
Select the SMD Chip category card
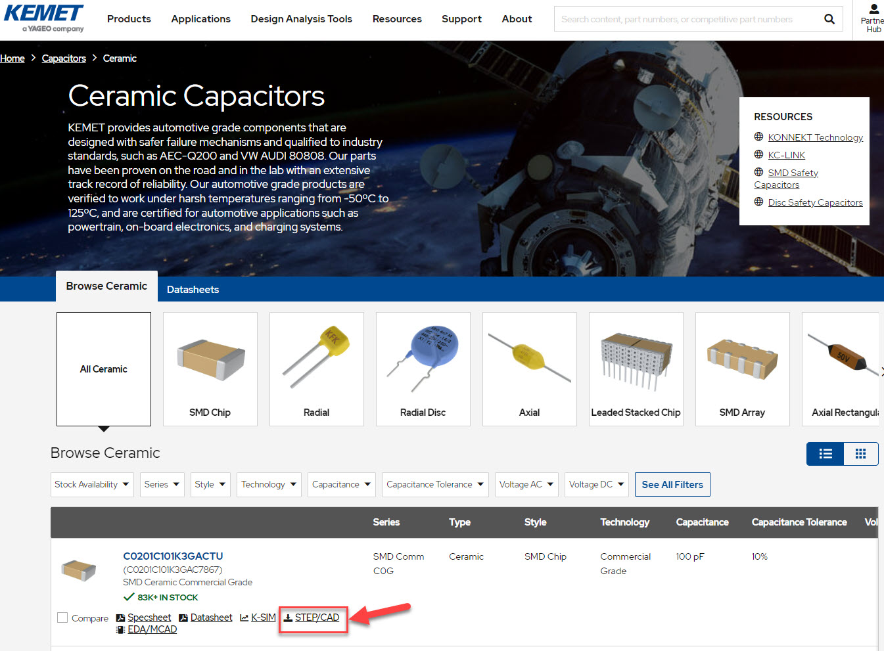point(210,369)
